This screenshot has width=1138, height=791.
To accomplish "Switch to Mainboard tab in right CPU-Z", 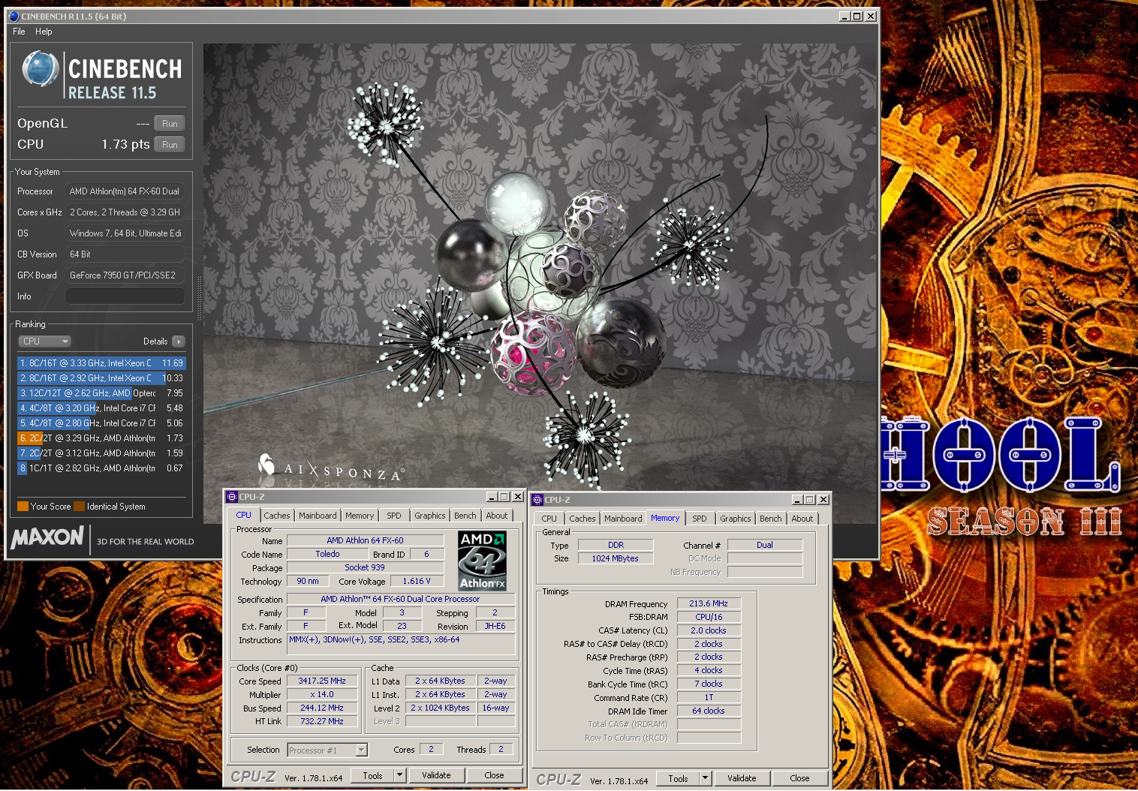I will click(623, 519).
